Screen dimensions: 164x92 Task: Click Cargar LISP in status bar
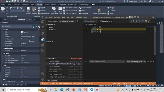pyautogui.click(x=88, y=84)
